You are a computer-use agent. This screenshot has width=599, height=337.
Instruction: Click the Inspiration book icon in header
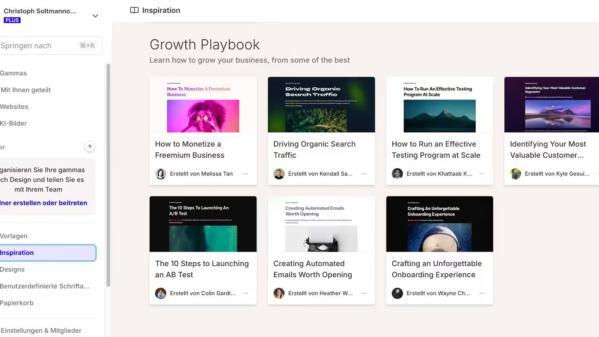[x=134, y=10]
